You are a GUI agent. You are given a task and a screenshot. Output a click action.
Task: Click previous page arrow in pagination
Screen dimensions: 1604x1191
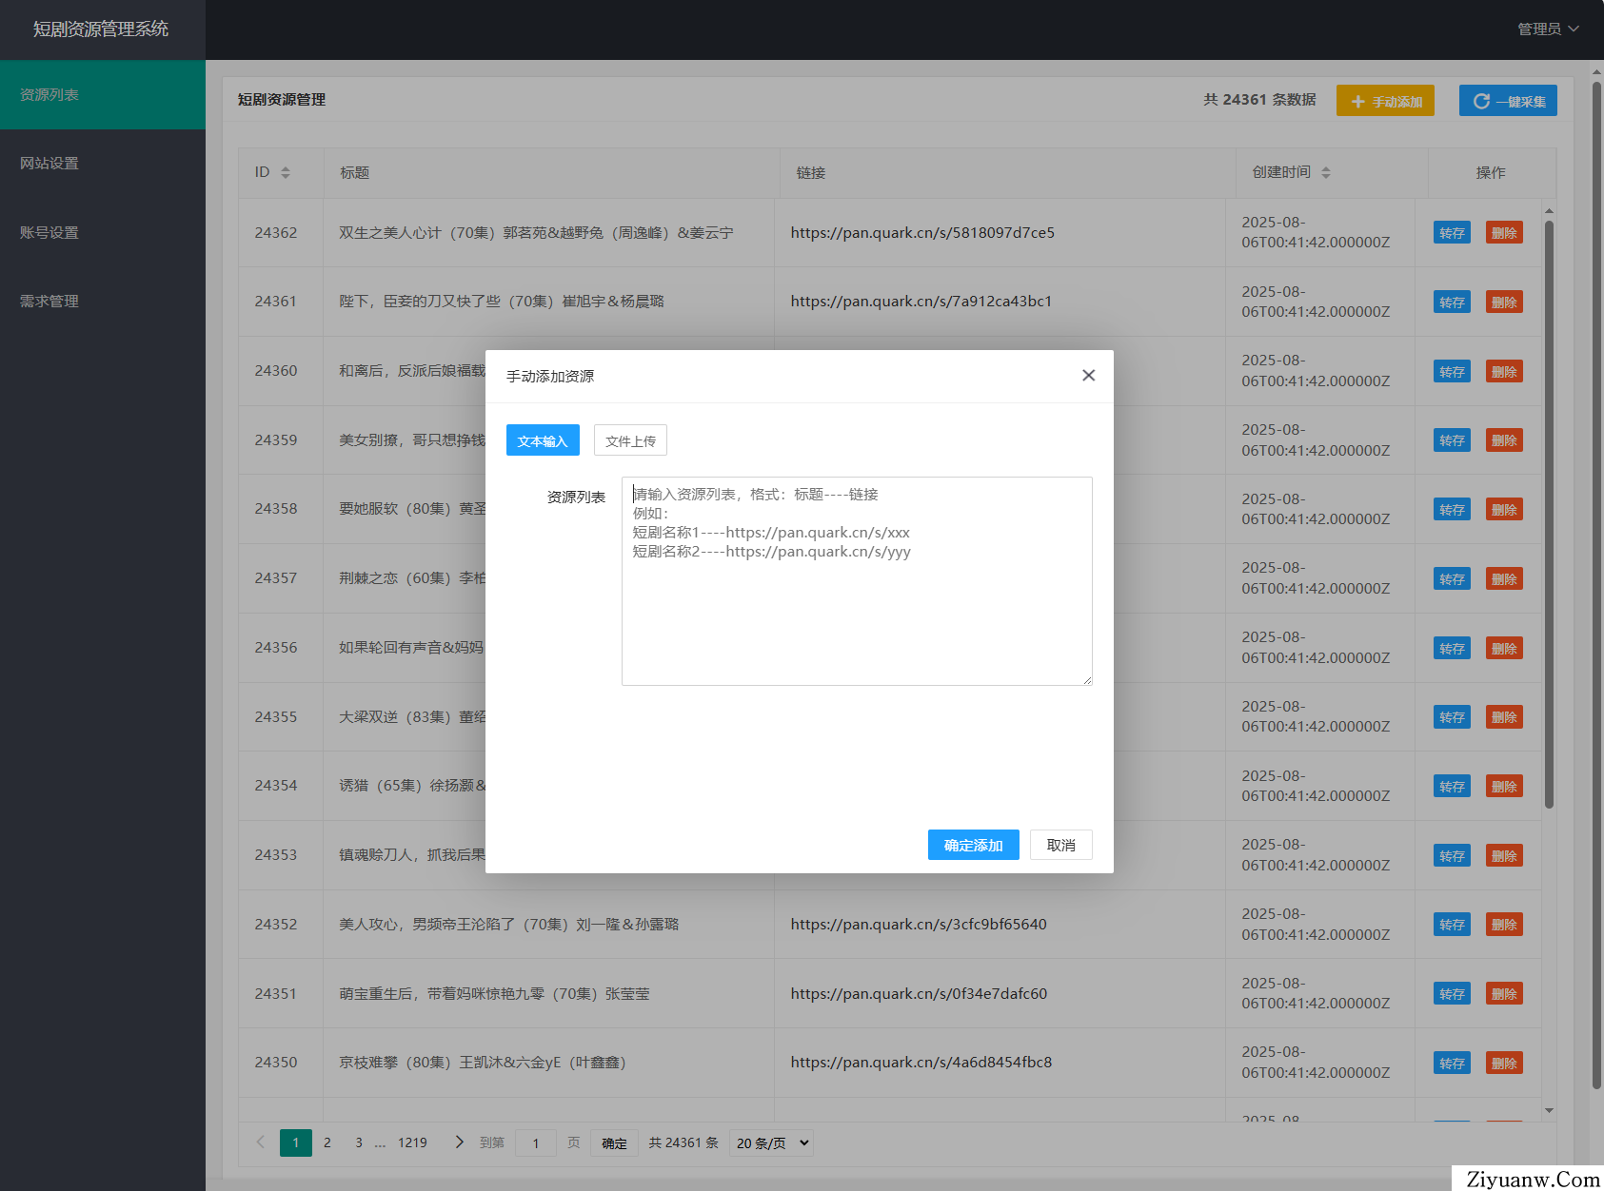tap(260, 1142)
